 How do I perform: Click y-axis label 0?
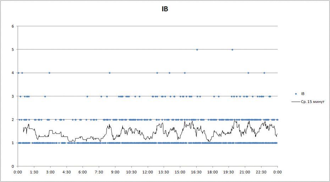[13, 166]
